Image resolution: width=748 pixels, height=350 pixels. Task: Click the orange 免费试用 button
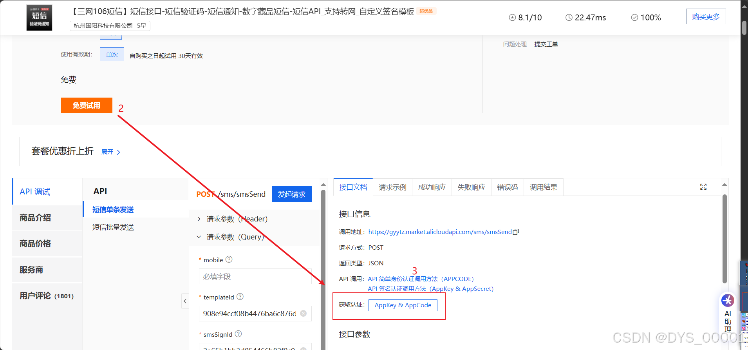pos(87,105)
